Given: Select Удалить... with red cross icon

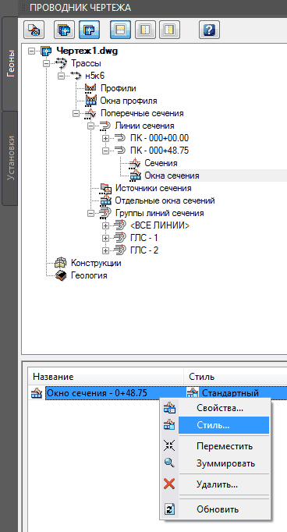Looking at the screenshot, I should 216,484.
